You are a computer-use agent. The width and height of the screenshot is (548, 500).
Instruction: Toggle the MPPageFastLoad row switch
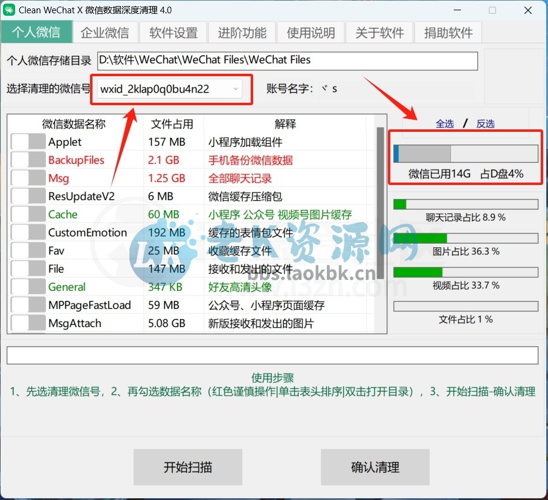[28, 305]
